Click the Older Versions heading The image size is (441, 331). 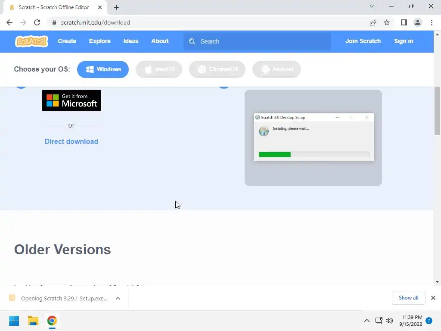tap(62, 250)
